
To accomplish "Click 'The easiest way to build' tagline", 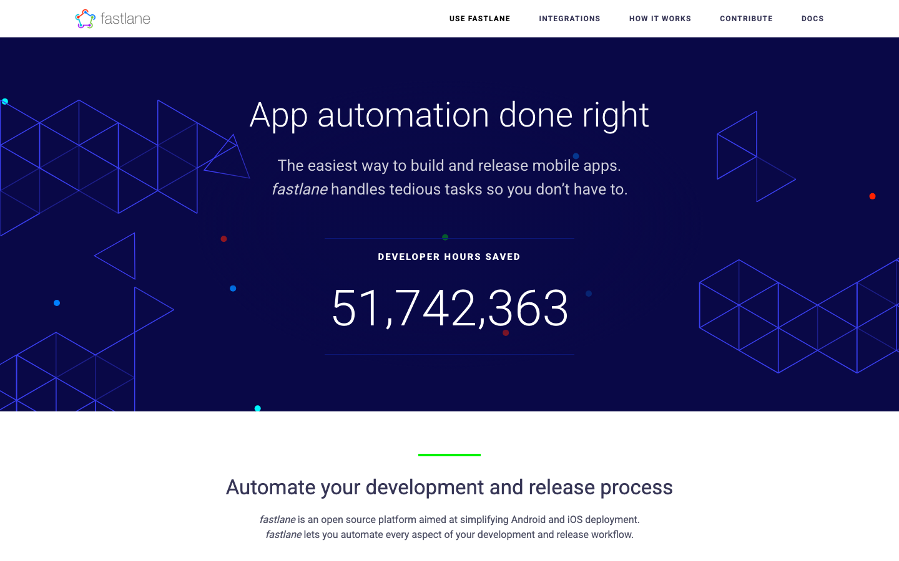I will click(449, 166).
